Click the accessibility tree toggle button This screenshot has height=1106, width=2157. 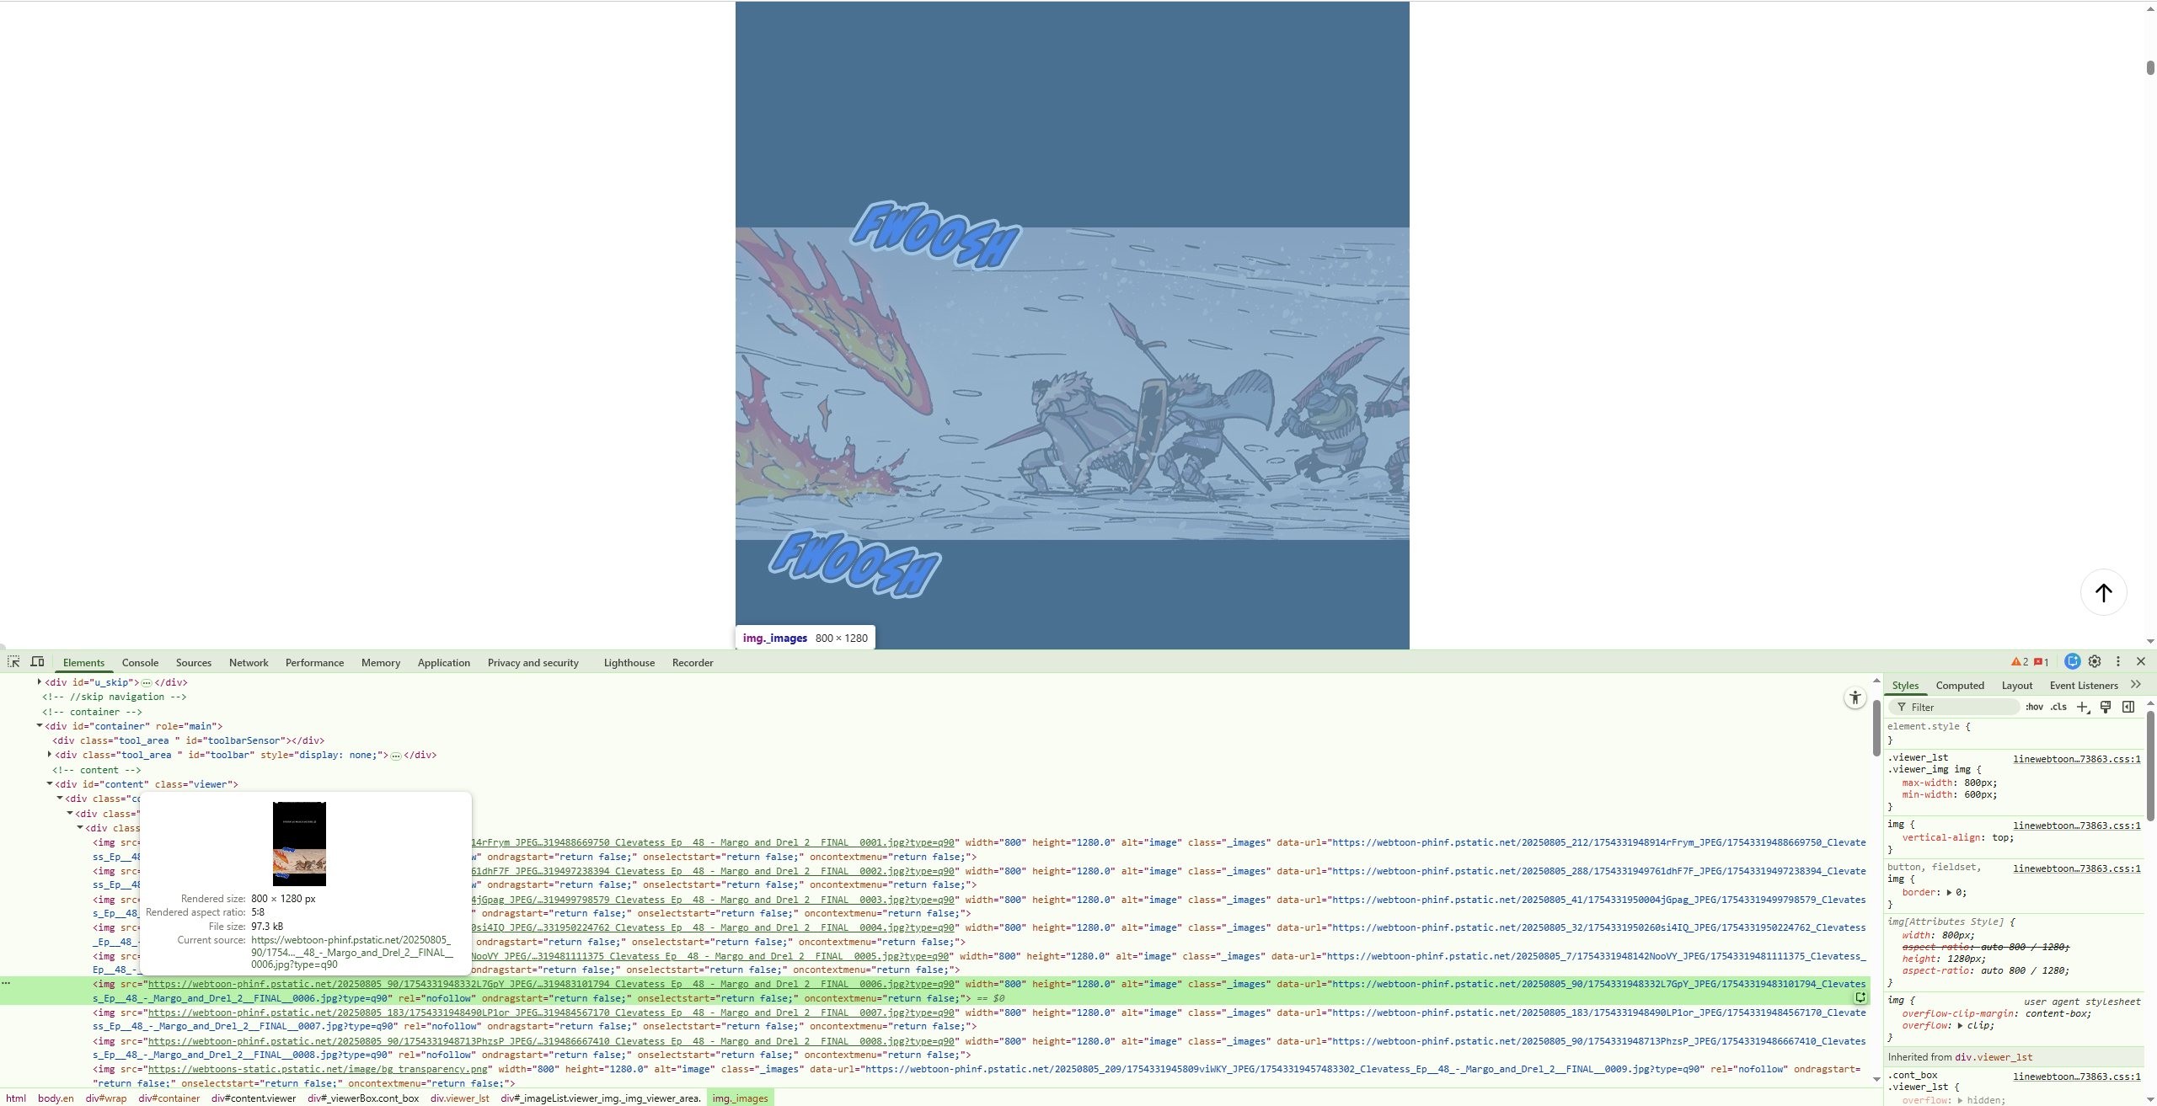click(1855, 697)
